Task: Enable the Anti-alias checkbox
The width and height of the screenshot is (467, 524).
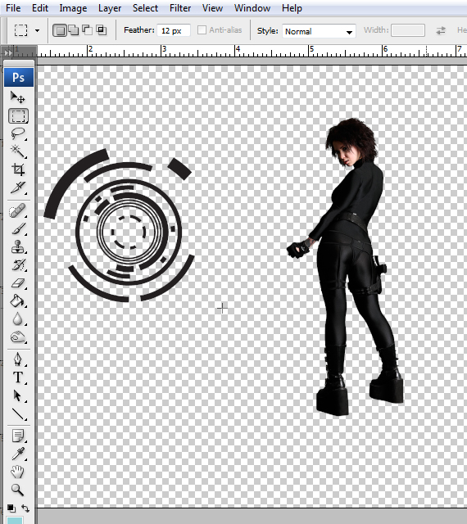Action: pyautogui.click(x=202, y=30)
